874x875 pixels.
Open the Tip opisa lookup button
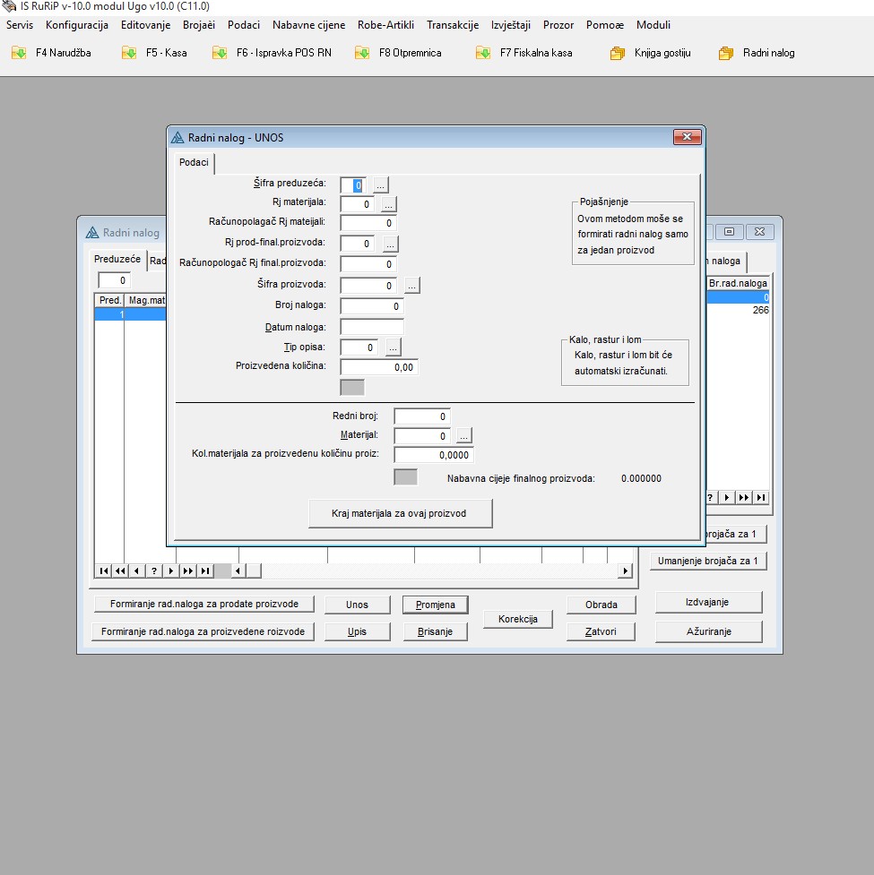coord(394,347)
